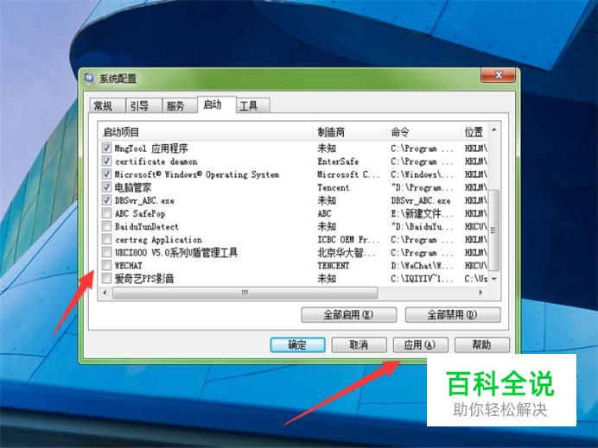Select the EnterSafe manufacturer cell
Screen dimensions: 598x448
338,161
